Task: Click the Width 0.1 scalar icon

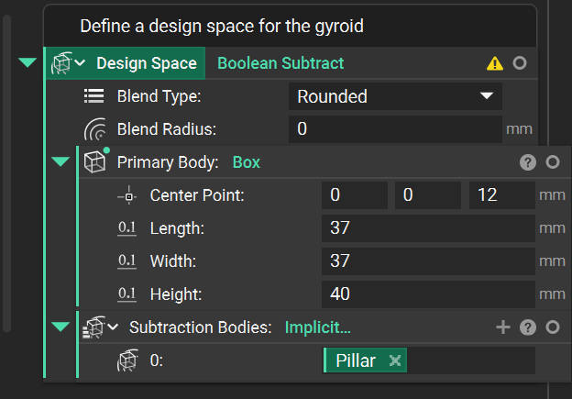Action: pyautogui.click(x=126, y=260)
